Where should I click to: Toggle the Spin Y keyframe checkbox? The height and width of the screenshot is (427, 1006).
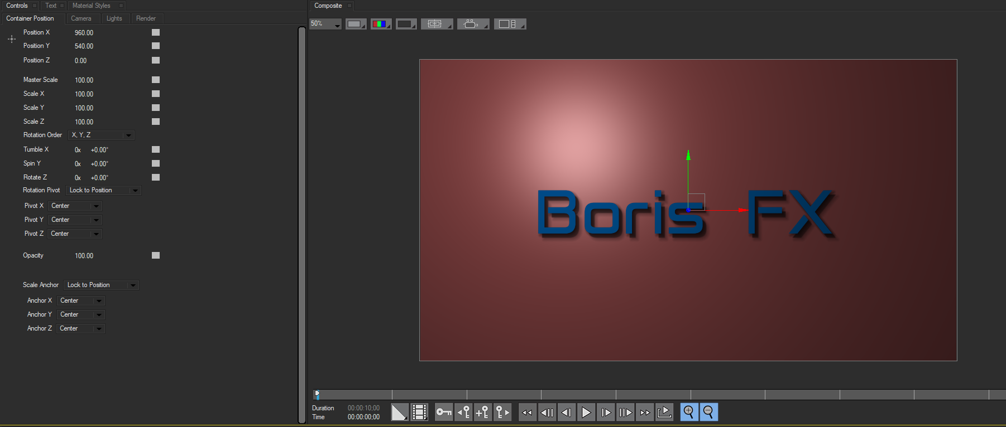tap(156, 163)
